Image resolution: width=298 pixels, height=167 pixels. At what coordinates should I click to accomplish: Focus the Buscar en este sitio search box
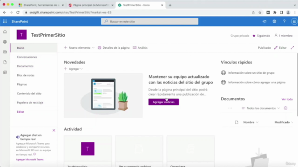149,21
